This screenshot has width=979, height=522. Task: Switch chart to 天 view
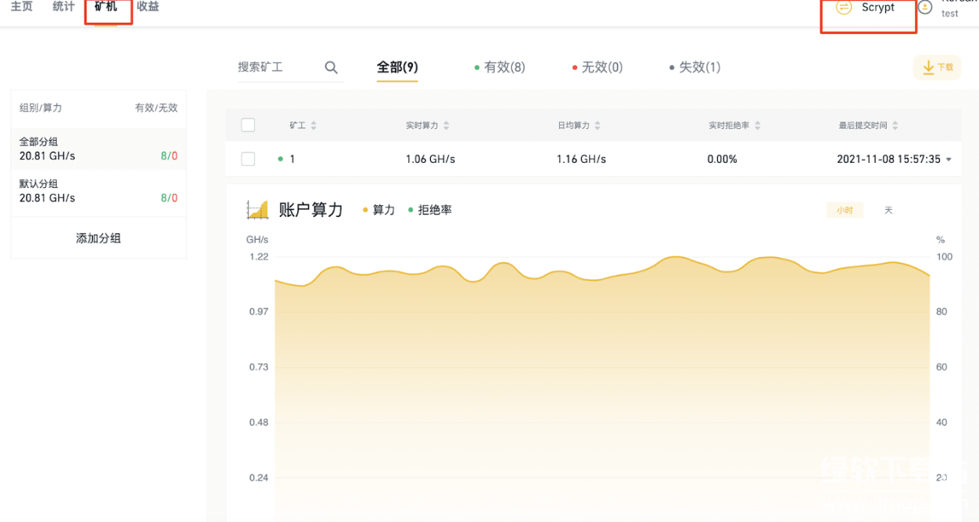click(889, 211)
